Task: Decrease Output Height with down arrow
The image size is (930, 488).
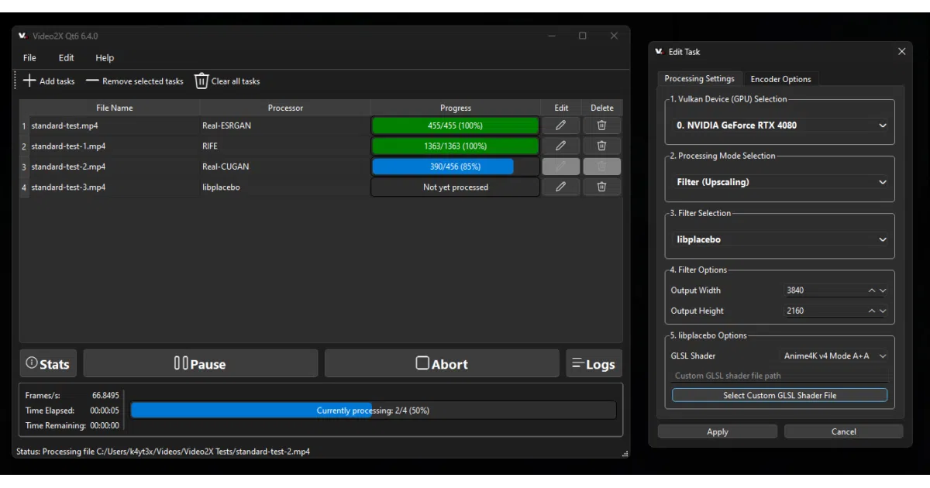Action: pyautogui.click(x=883, y=311)
